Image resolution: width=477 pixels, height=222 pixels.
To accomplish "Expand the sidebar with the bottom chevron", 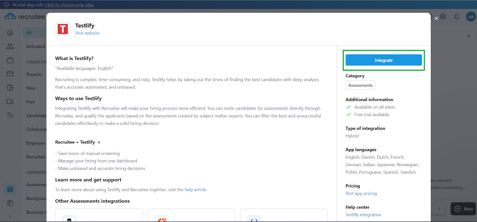I will pos(10,216).
